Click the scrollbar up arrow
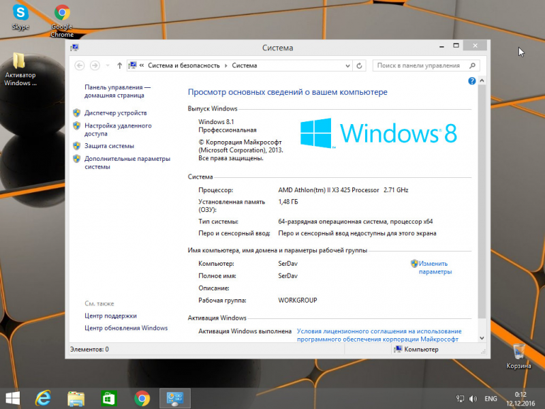Image resolution: width=545 pixels, height=409 pixels. [482, 80]
